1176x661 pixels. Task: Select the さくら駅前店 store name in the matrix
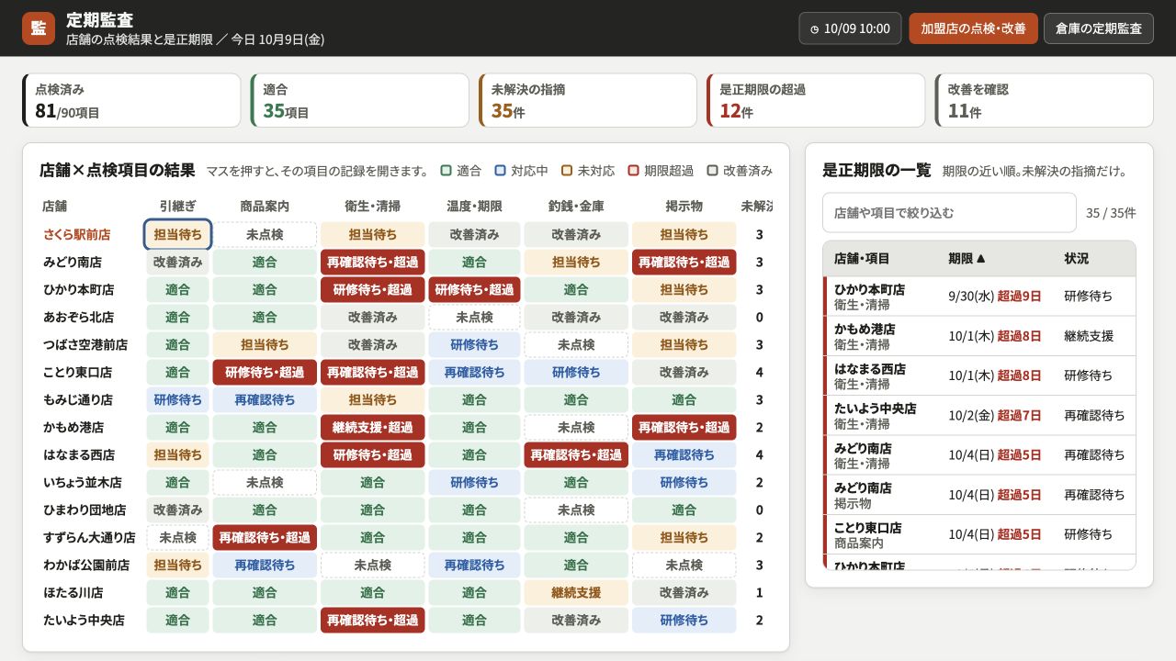pos(77,235)
